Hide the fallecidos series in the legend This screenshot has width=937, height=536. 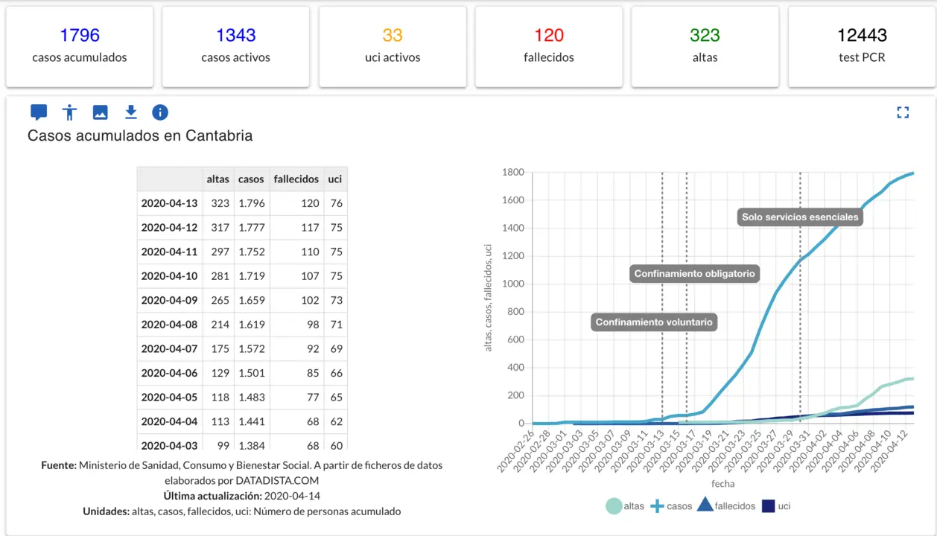(x=726, y=506)
